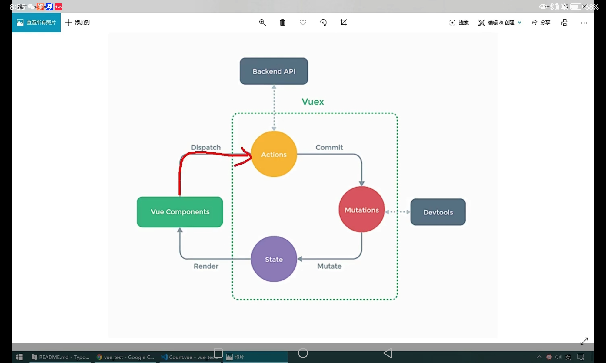Delete photo with trash can icon

click(282, 23)
